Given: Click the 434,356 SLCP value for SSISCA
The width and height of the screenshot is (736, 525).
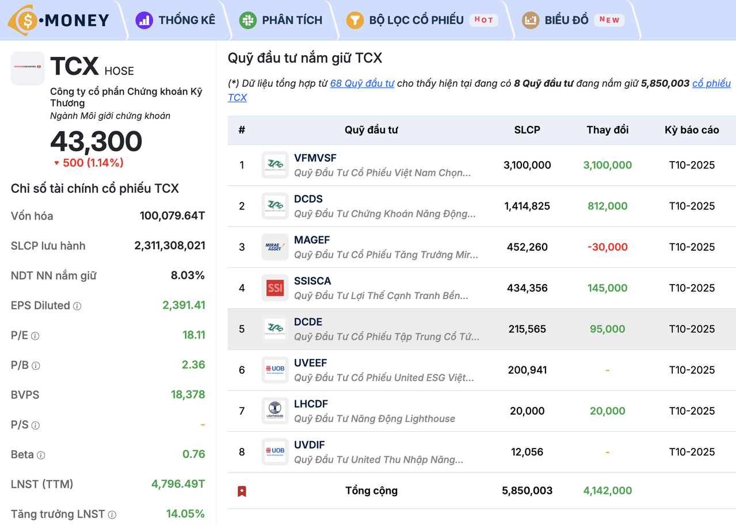Looking at the screenshot, I should pos(527,288).
